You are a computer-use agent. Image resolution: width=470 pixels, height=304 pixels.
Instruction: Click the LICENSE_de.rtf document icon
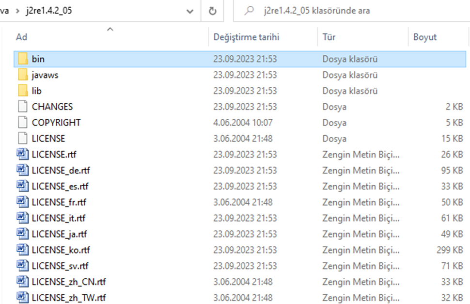click(x=23, y=170)
